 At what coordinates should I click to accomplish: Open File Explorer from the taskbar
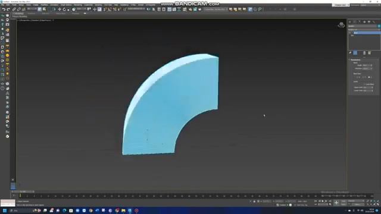(123, 210)
